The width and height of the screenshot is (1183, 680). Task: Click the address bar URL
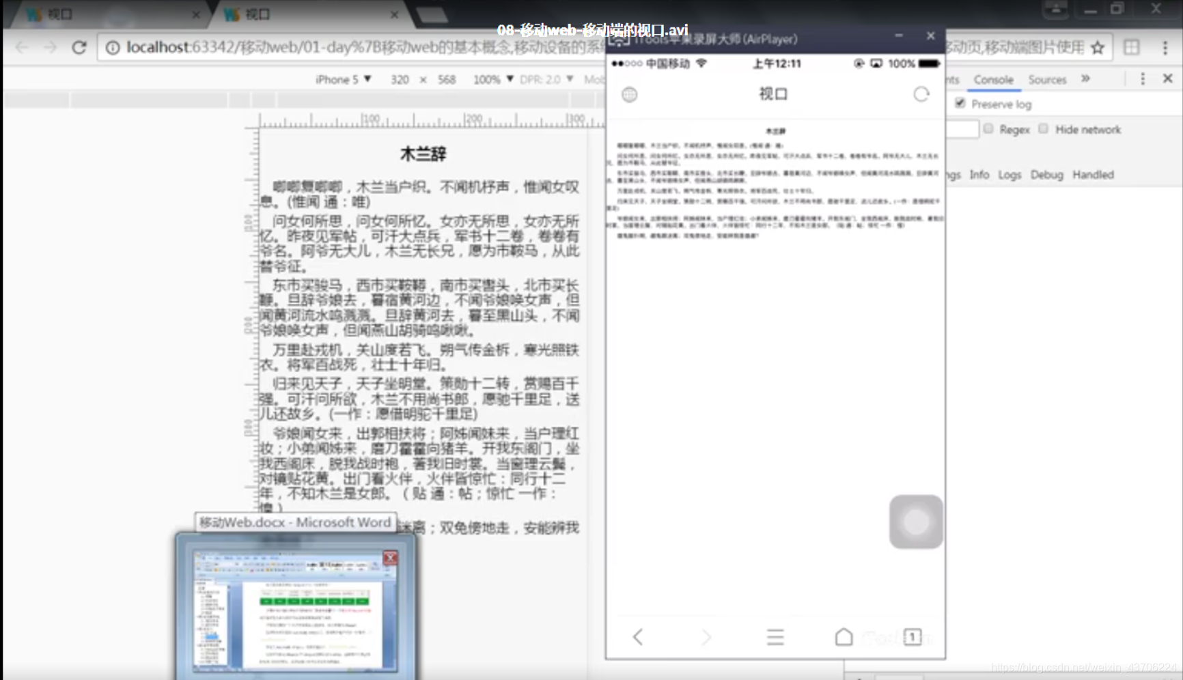365,47
